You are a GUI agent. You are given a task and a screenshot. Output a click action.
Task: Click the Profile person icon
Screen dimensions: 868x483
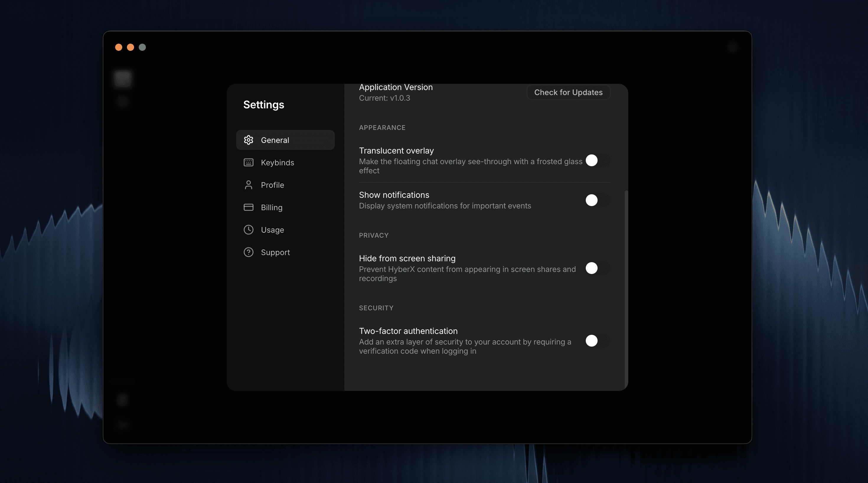coord(248,185)
